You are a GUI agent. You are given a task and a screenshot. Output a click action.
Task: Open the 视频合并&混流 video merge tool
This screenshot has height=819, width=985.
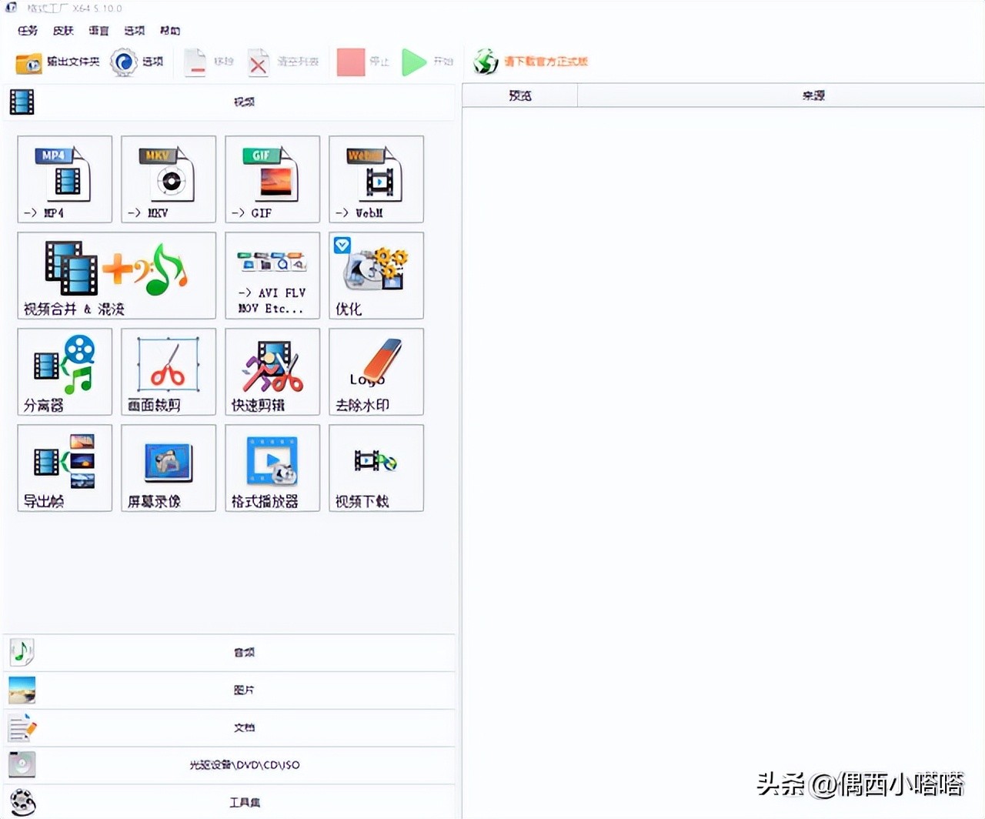(115, 275)
